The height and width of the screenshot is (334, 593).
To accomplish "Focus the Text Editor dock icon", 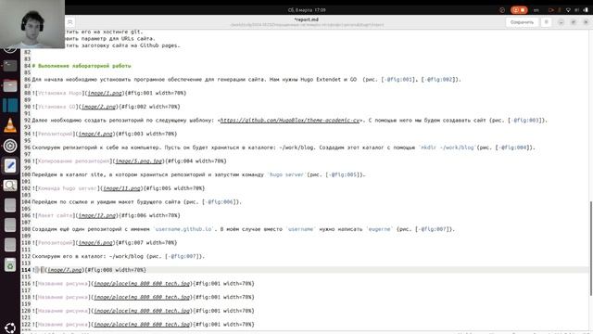I will (x=10, y=165).
